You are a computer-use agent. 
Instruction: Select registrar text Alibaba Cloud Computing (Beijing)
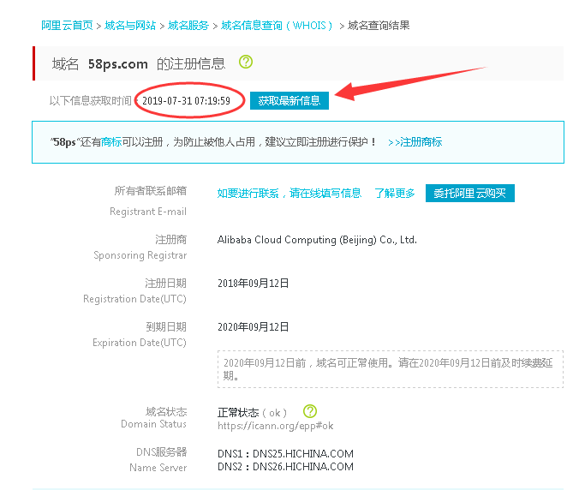point(296,240)
